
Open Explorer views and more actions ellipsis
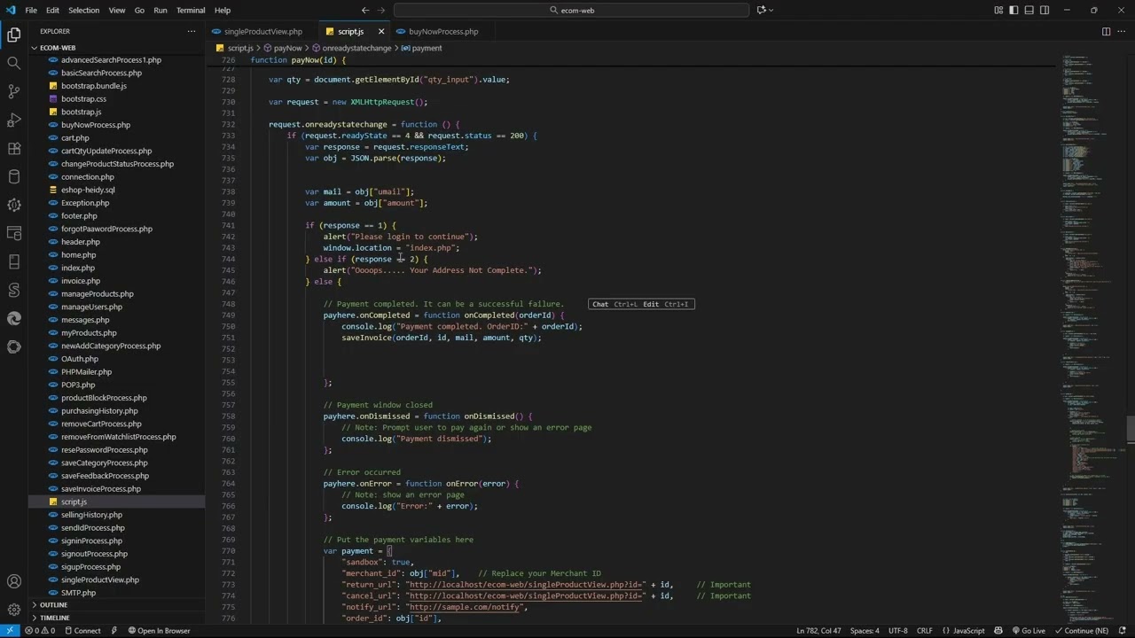pos(191,31)
